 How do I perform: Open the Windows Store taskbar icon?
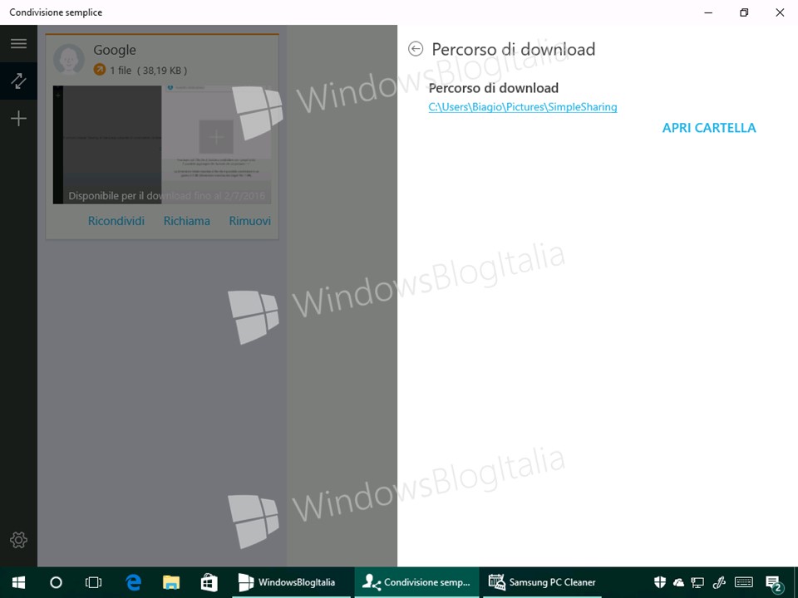[209, 582]
